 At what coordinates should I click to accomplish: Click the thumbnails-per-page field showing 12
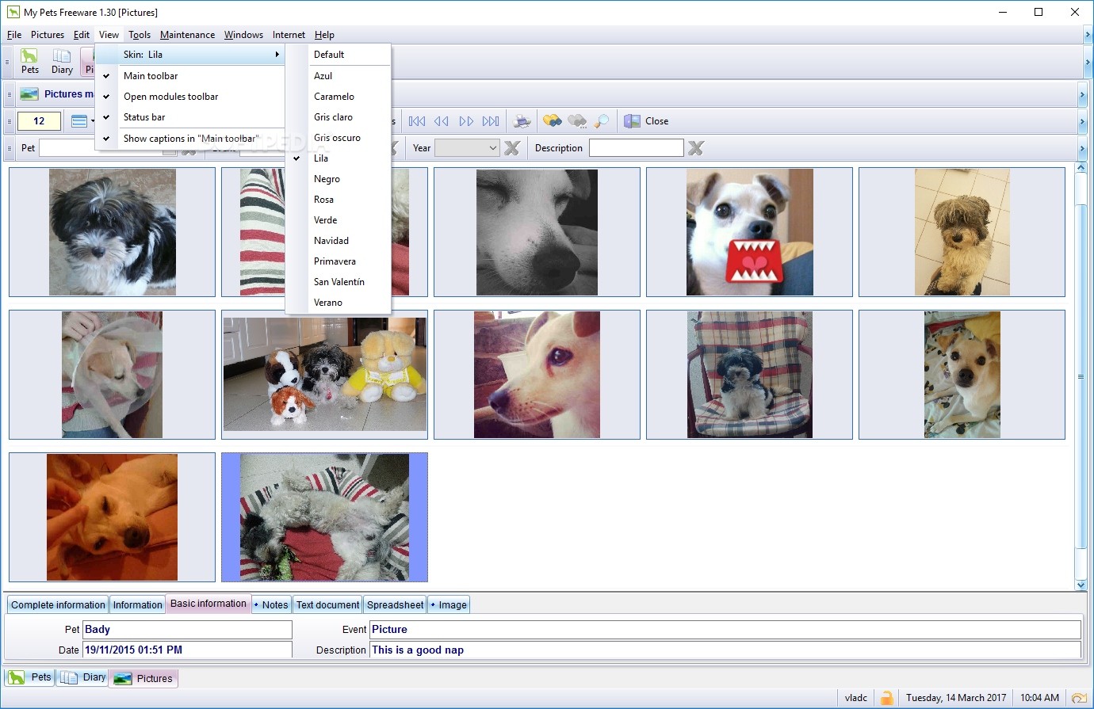coord(39,121)
